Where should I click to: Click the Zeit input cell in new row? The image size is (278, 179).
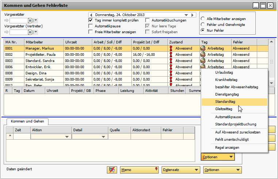[x=22, y=137]
